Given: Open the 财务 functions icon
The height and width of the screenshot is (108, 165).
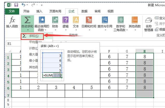Looking at the screenshot, I should point(55,20).
